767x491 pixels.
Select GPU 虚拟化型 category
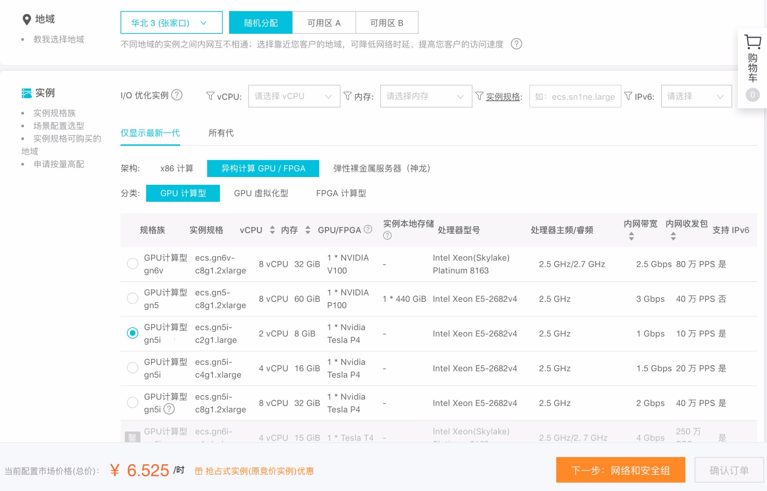click(x=261, y=193)
